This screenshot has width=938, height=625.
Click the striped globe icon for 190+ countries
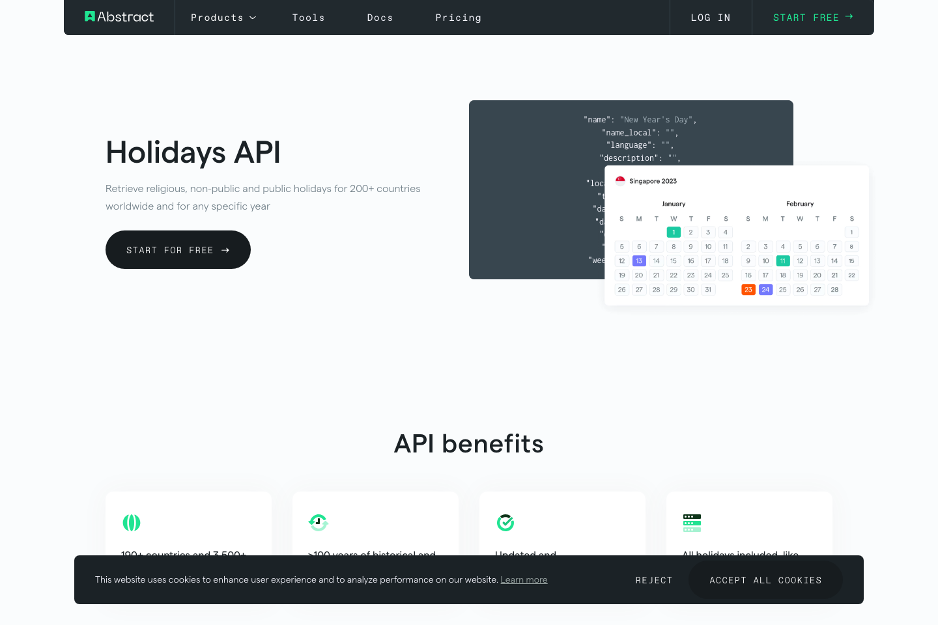pyautogui.click(x=132, y=522)
